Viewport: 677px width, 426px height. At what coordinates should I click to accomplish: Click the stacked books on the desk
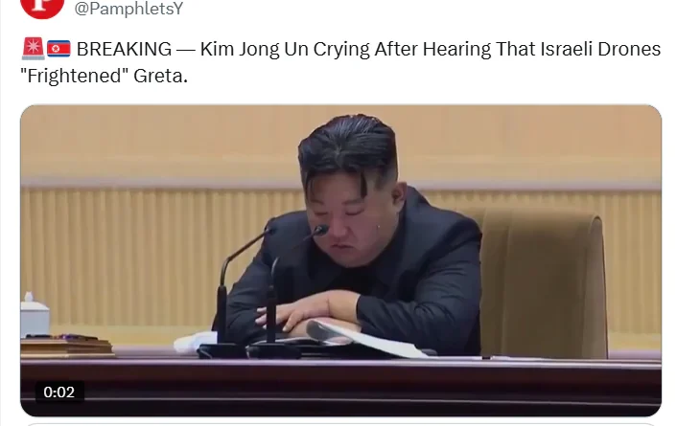point(67,347)
